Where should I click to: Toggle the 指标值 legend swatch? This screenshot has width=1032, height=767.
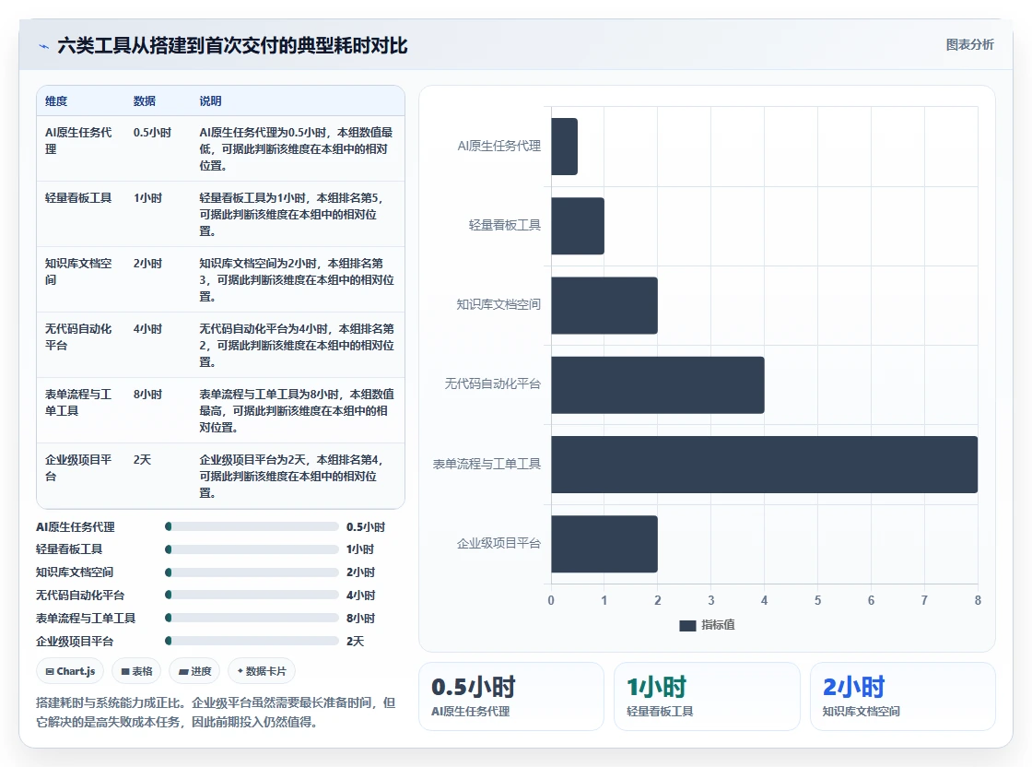click(x=687, y=625)
